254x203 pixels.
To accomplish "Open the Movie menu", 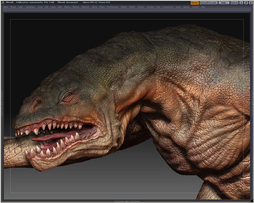I will (95, 7).
